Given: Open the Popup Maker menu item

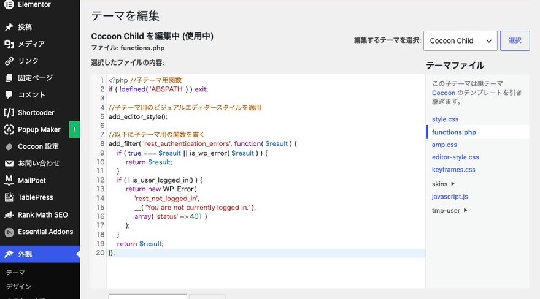Looking at the screenshot, I should pos(40,129).
